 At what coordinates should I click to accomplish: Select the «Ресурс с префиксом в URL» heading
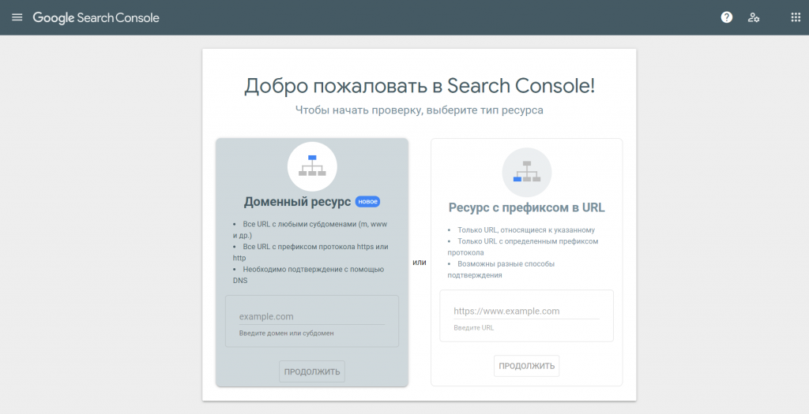pos(526,207)
